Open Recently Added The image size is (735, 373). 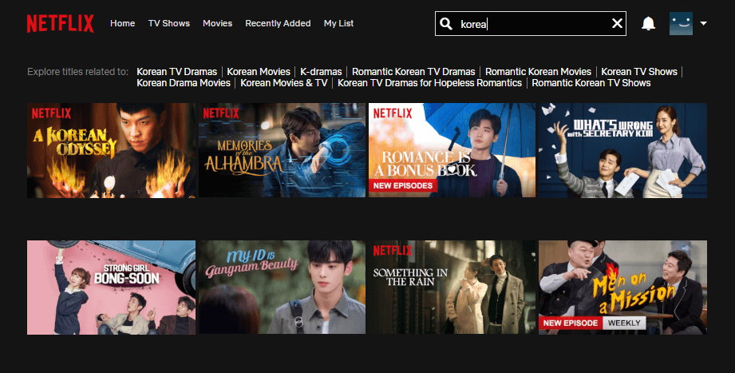coord(278,23)
